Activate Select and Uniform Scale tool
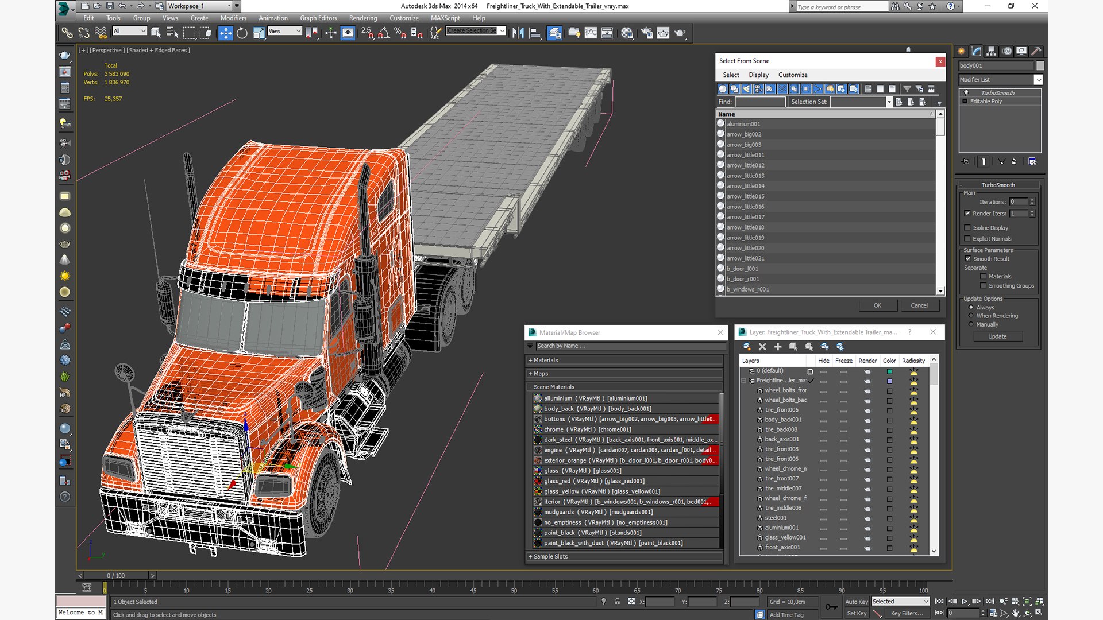Screen dimensions: 1103x620 (x=259, y=33)
